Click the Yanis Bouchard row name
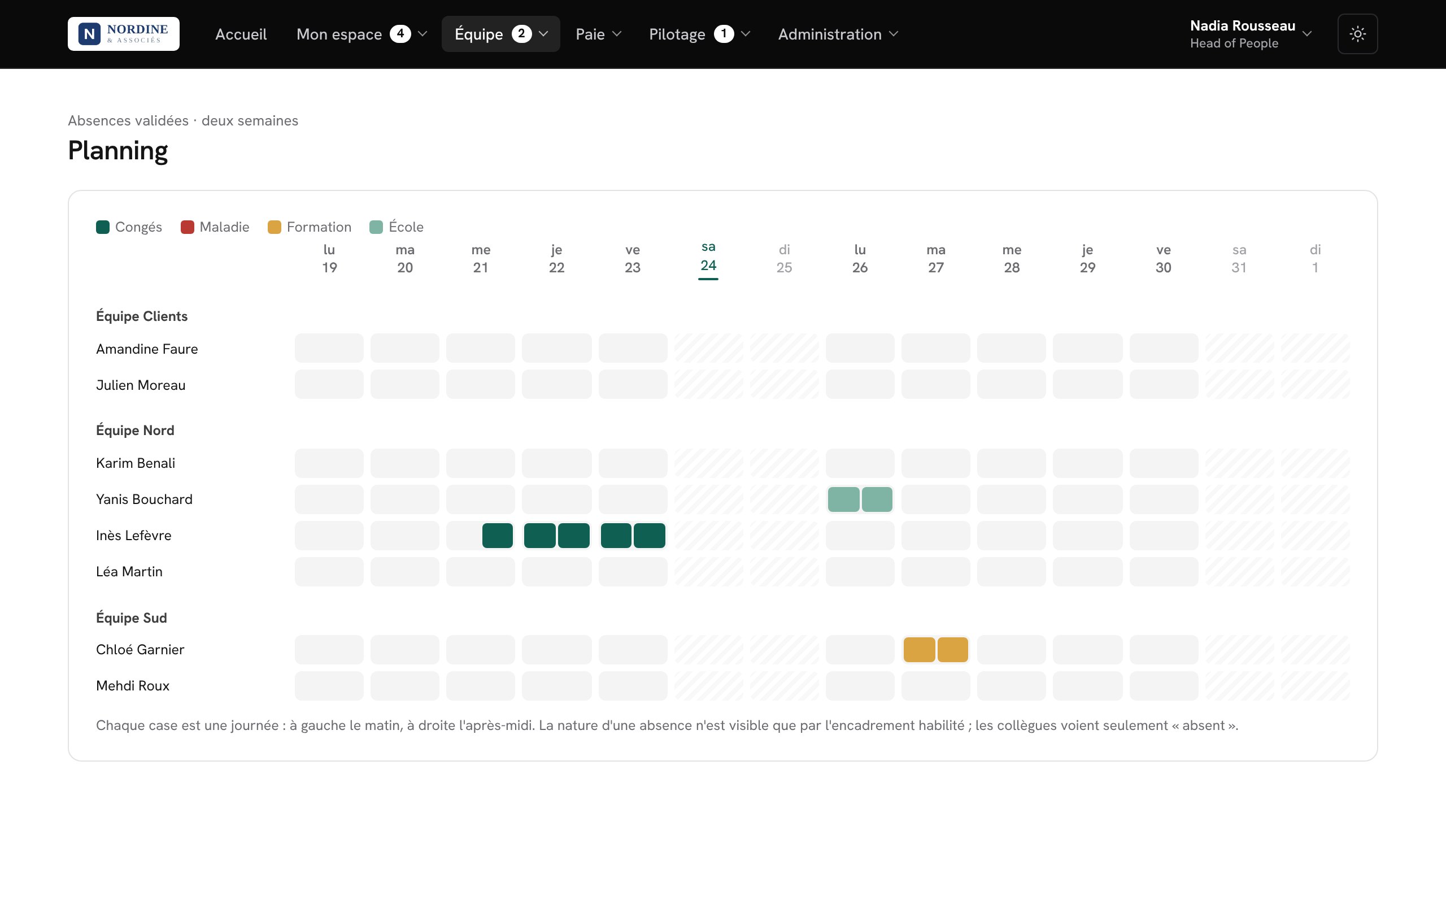Screen dimensions: 1446x904 click(145, 499)
